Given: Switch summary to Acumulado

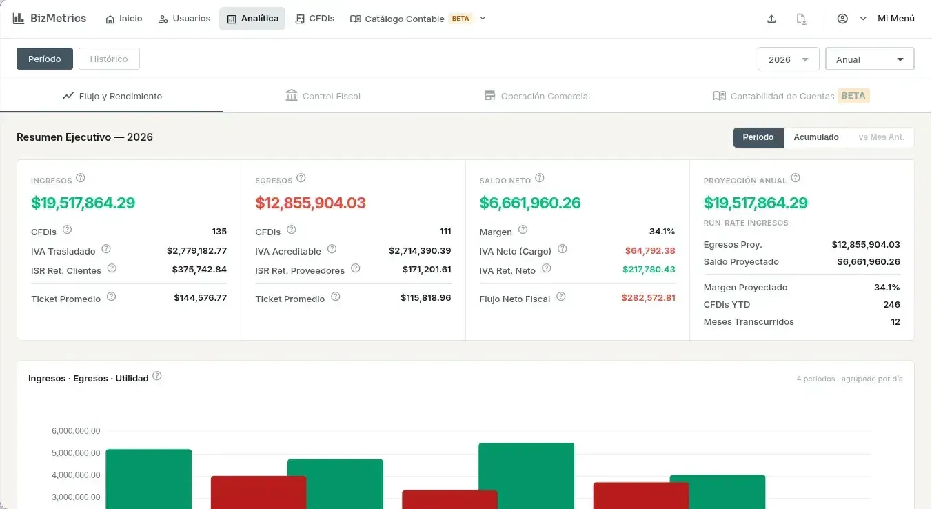Looking at the screenshot, I should (816, 137).
